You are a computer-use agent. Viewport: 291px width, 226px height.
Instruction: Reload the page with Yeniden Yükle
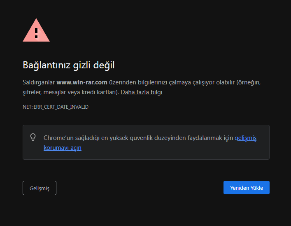[x=246, y=188]
